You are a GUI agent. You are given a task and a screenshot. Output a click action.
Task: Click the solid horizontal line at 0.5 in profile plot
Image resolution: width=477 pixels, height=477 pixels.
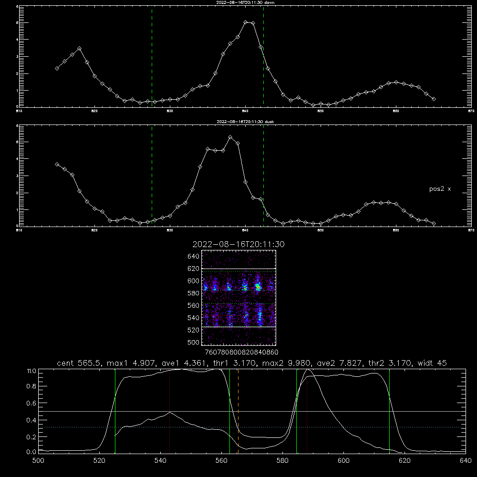(x=252, y=411)
